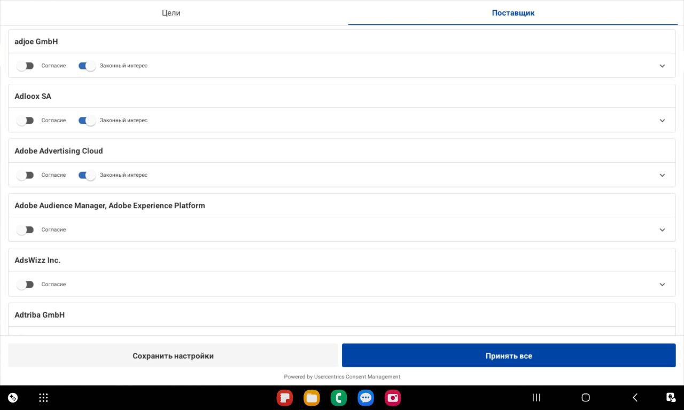This screenshot has height=410, width=684.
Task: Click the AdsWizz Inc. vendor title
Action: click(x=37, y=261)
